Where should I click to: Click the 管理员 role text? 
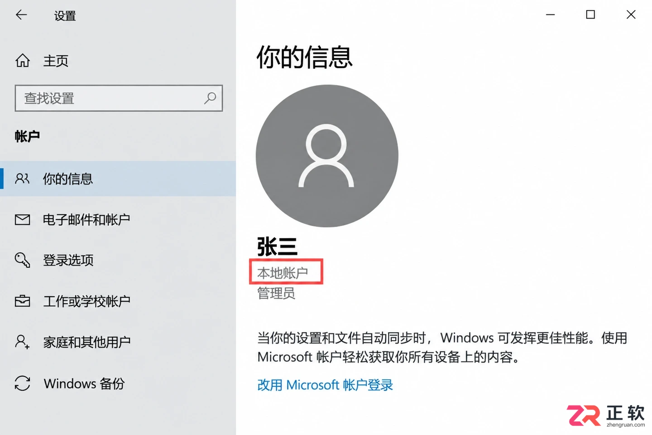click(276, 293)
